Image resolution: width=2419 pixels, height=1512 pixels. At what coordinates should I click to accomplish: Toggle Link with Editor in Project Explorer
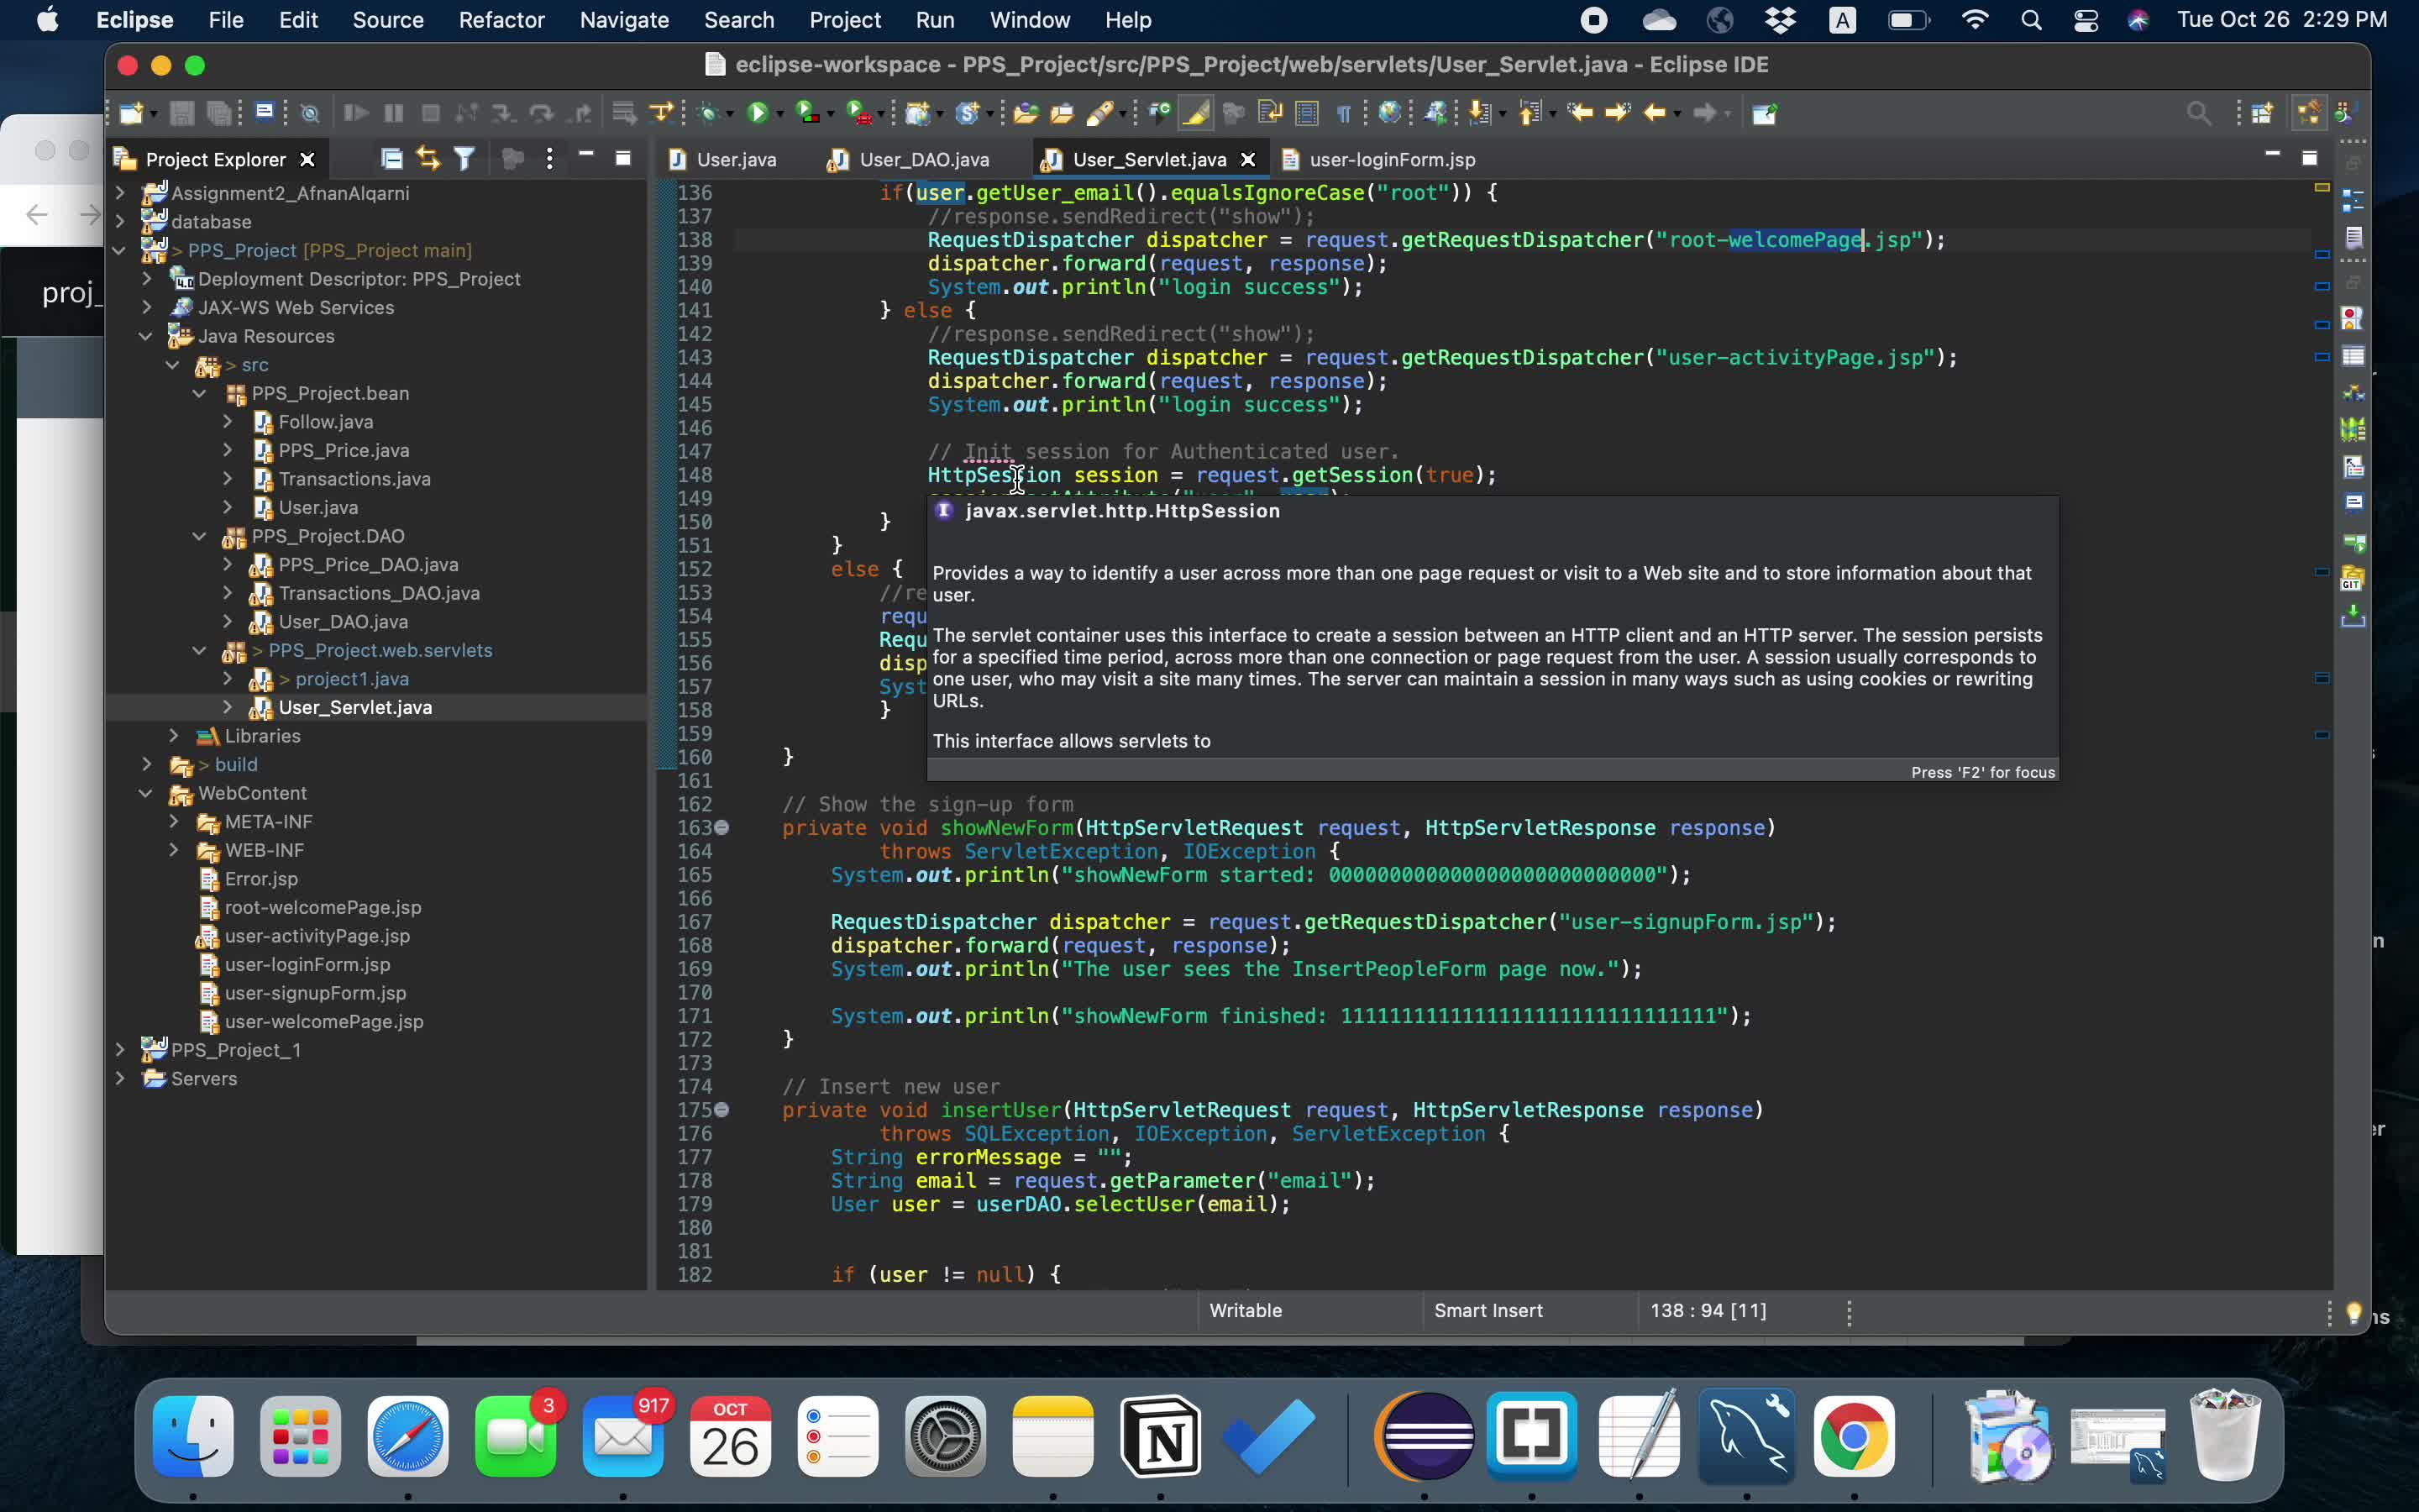tap(428, 158)
